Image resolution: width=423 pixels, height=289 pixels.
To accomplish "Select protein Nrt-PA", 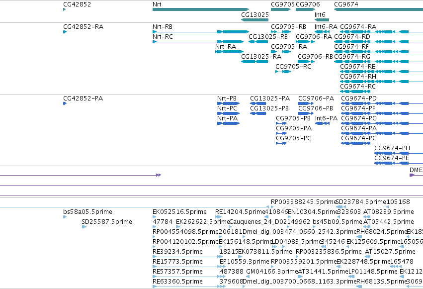I will pyautogui.click(x=228, y=123).
